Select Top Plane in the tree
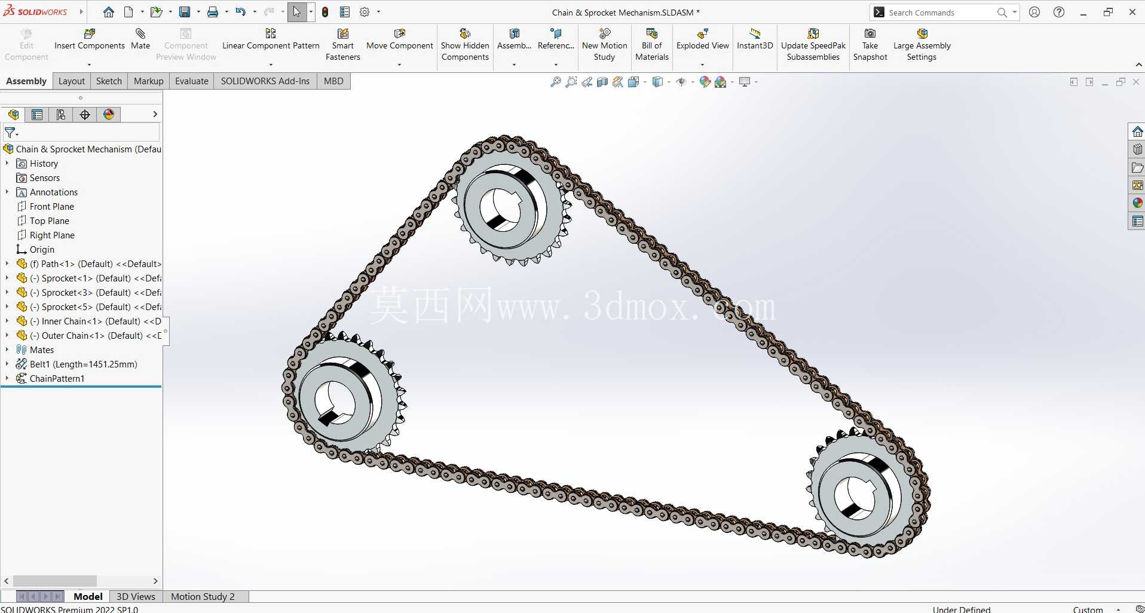1145x613 pixels. pos(50,220)
